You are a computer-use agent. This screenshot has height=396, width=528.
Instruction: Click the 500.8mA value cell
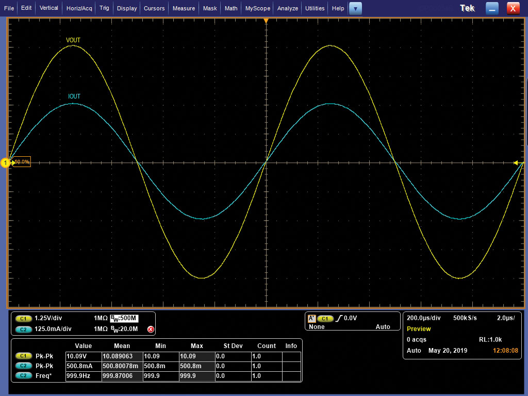coord(84,366)
